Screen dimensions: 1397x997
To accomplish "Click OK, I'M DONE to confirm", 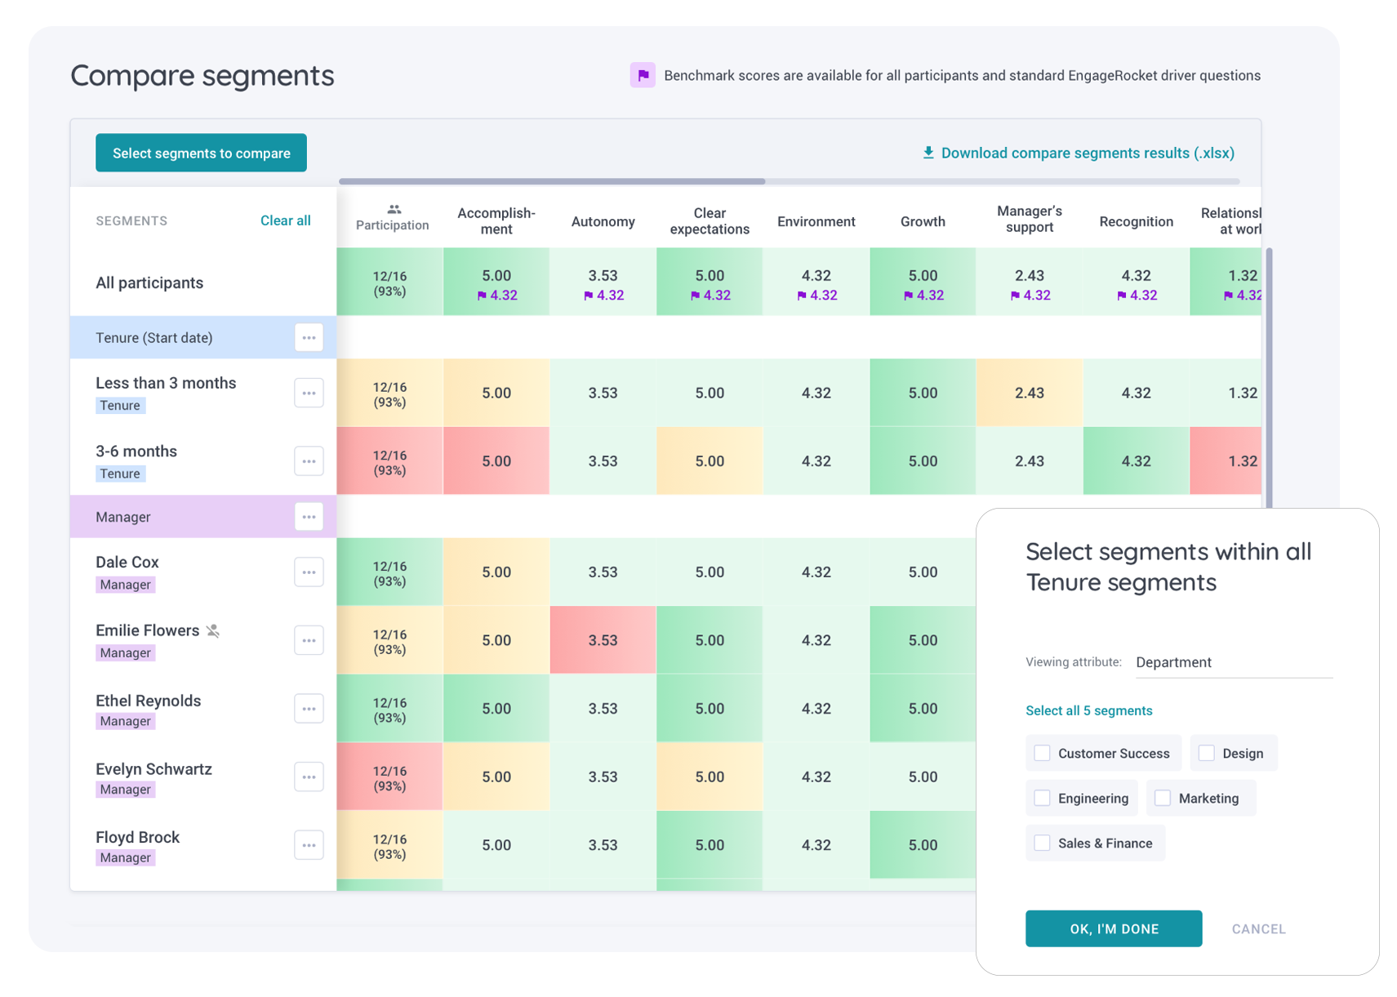I will 1114,928.
